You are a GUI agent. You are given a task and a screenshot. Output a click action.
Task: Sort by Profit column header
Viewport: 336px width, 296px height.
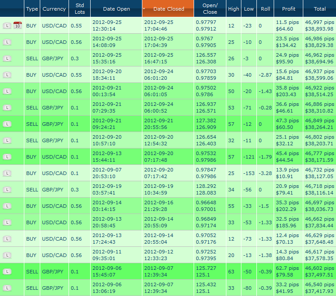tap(288, 8)
